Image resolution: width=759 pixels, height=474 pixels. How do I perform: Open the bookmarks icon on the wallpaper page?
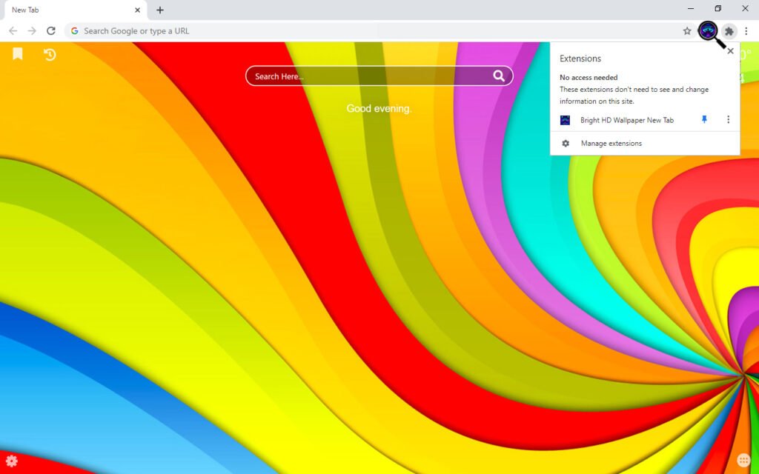17,54
